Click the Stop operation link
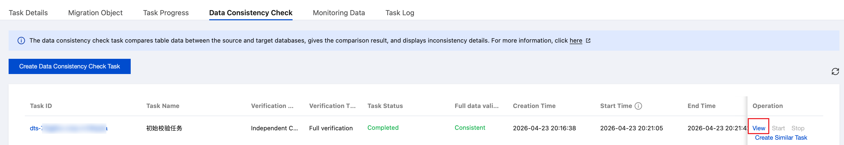The height and width of the screenshot is (145, 844). (798, 128)
